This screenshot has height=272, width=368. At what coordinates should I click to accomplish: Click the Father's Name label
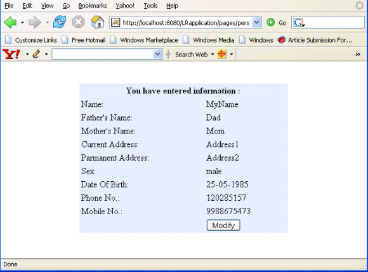107,118
